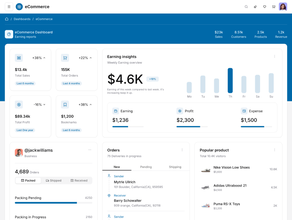Click the Bookmarks card icon

(65, 104)
